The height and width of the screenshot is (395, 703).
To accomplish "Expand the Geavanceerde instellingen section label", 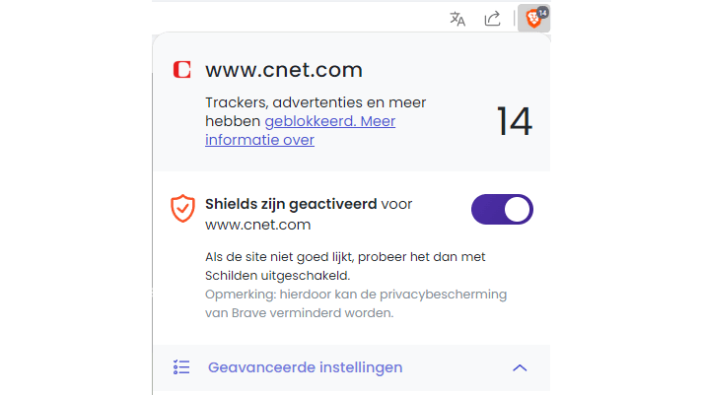I will click(x=305, y=367).
